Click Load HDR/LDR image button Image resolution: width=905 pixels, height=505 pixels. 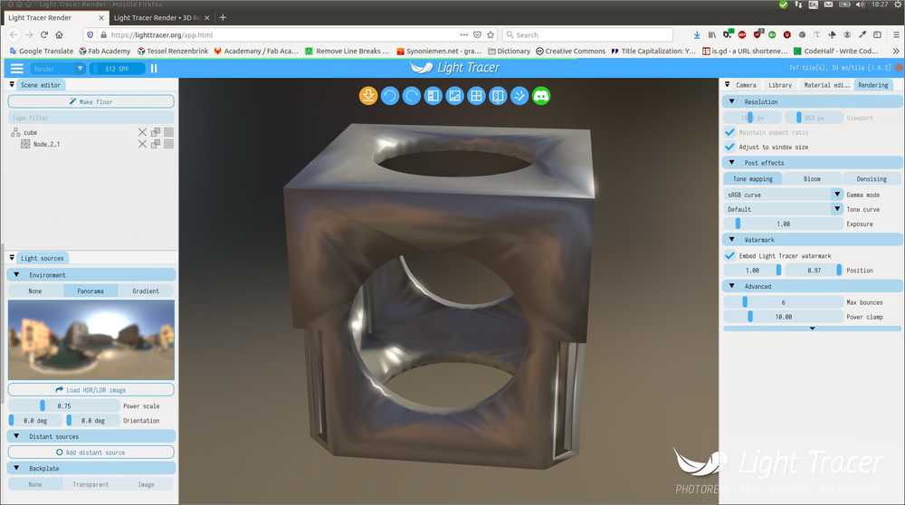click(x=90, y=389)
